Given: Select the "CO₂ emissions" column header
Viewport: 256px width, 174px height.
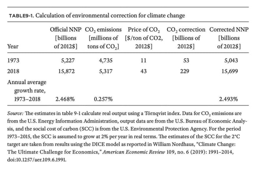Looking at the screenshot, I should [103, 29].
